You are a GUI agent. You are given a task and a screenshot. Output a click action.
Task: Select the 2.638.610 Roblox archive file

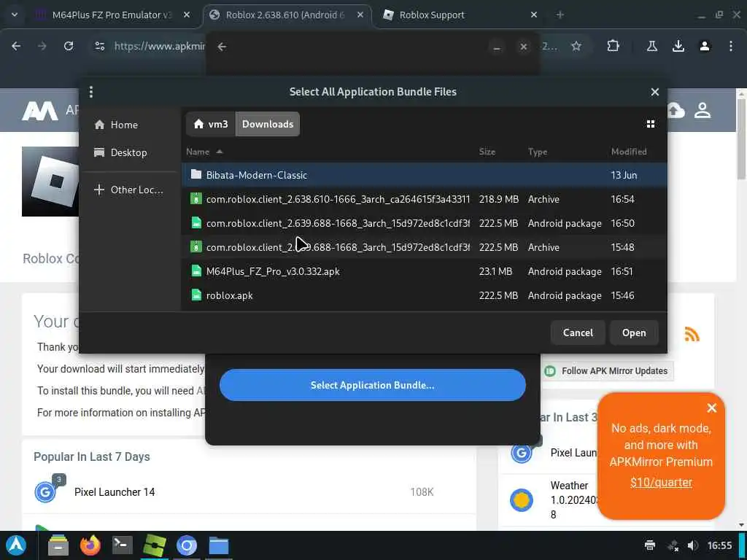point(424,199)
